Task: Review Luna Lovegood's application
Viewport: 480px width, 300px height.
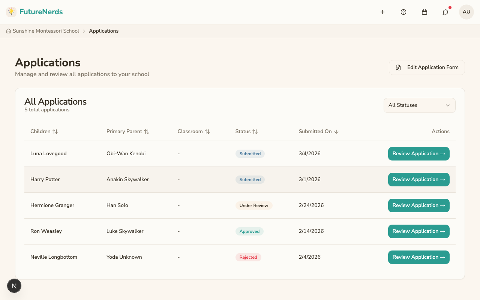Action: pyautogui.click(x=418, y=154)
